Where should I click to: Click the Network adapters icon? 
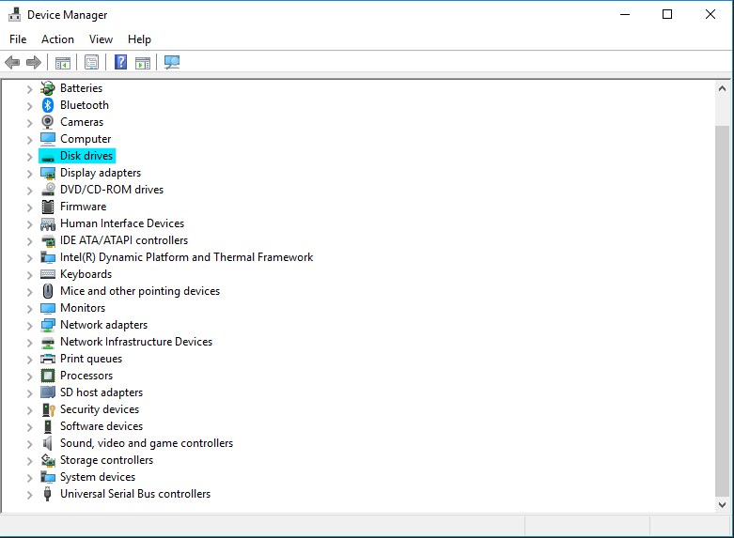tap(48, 325)
